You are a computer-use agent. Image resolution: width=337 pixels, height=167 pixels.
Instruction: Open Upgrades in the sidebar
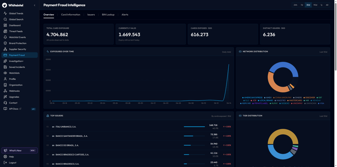pos(19,97)
